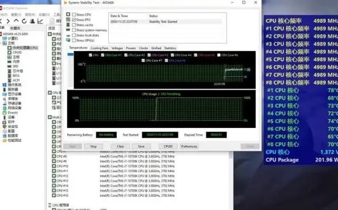Select 芯片组 chipset item in the tree
The image size is (338, 210).
point(18,71)
